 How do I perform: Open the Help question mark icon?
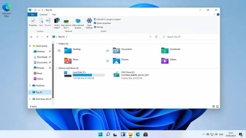coord(218,14)
